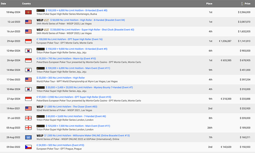Click the WSOP logo beside The Closer event
Viewport: 255px width, 153px height.
click(40, 106)
